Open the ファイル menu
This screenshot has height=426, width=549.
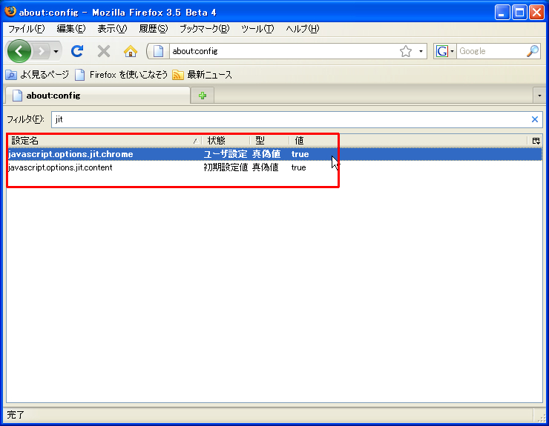tap(26, 29)
